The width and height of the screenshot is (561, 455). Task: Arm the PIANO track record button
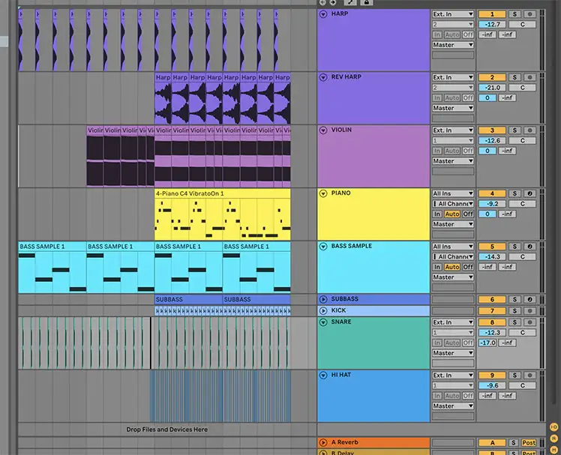529,193
